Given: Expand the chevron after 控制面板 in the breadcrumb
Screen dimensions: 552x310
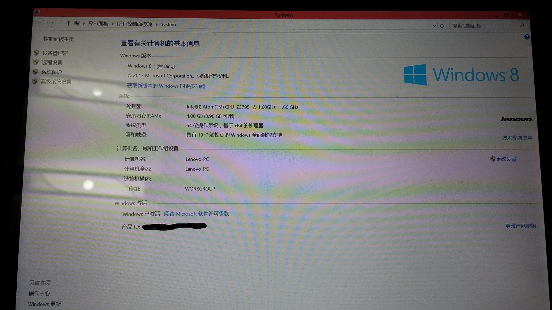Looking at the screenshot, I should coord(113,24).
